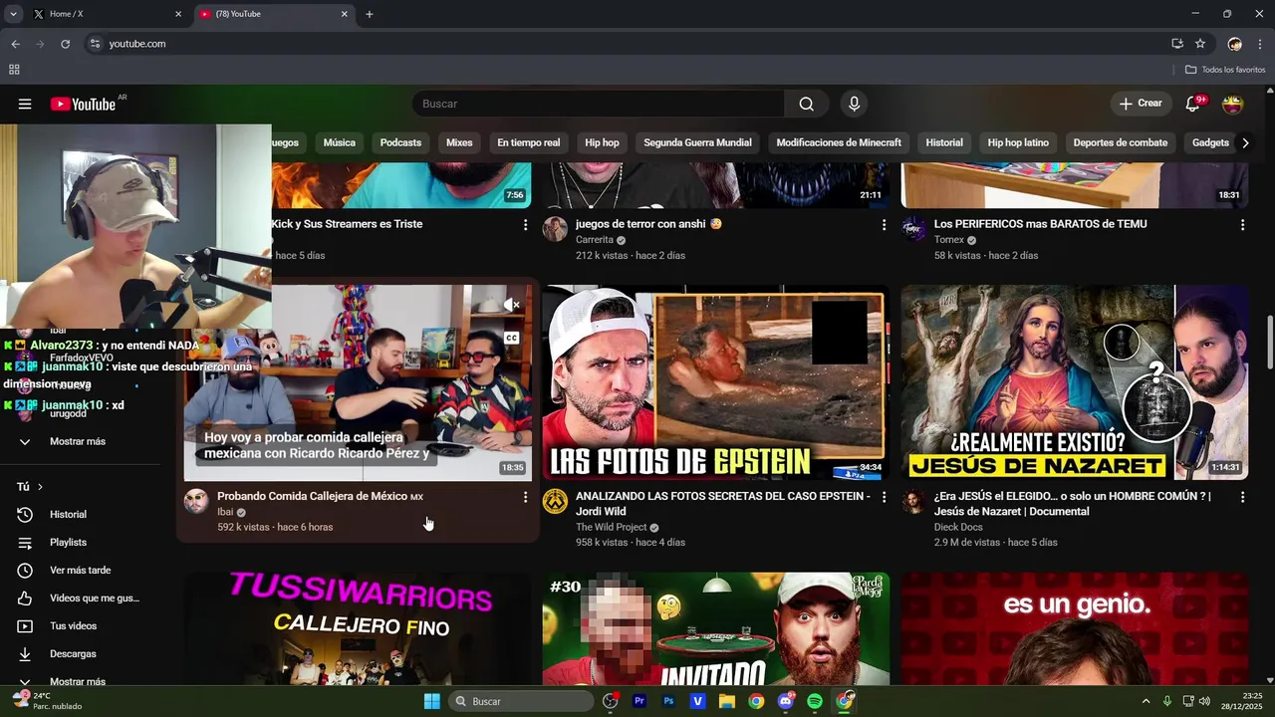Open Photoshop from the taskbar
Screen dimensions: 1275x717
[x=668, y=701]
